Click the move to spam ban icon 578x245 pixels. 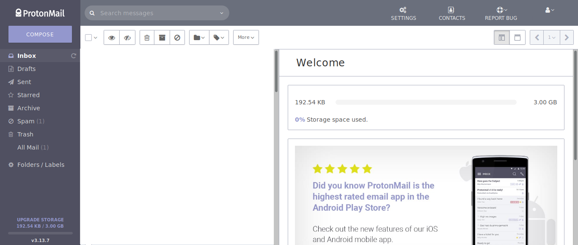tap(177, 38)
